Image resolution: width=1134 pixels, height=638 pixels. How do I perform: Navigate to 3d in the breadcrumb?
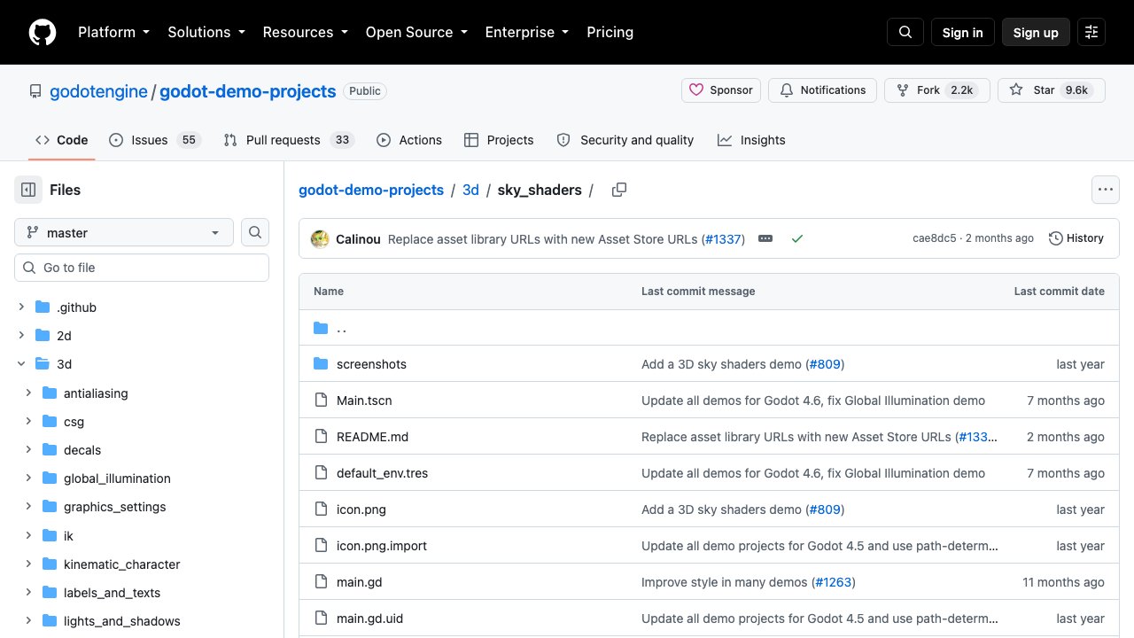pos(470,190)
